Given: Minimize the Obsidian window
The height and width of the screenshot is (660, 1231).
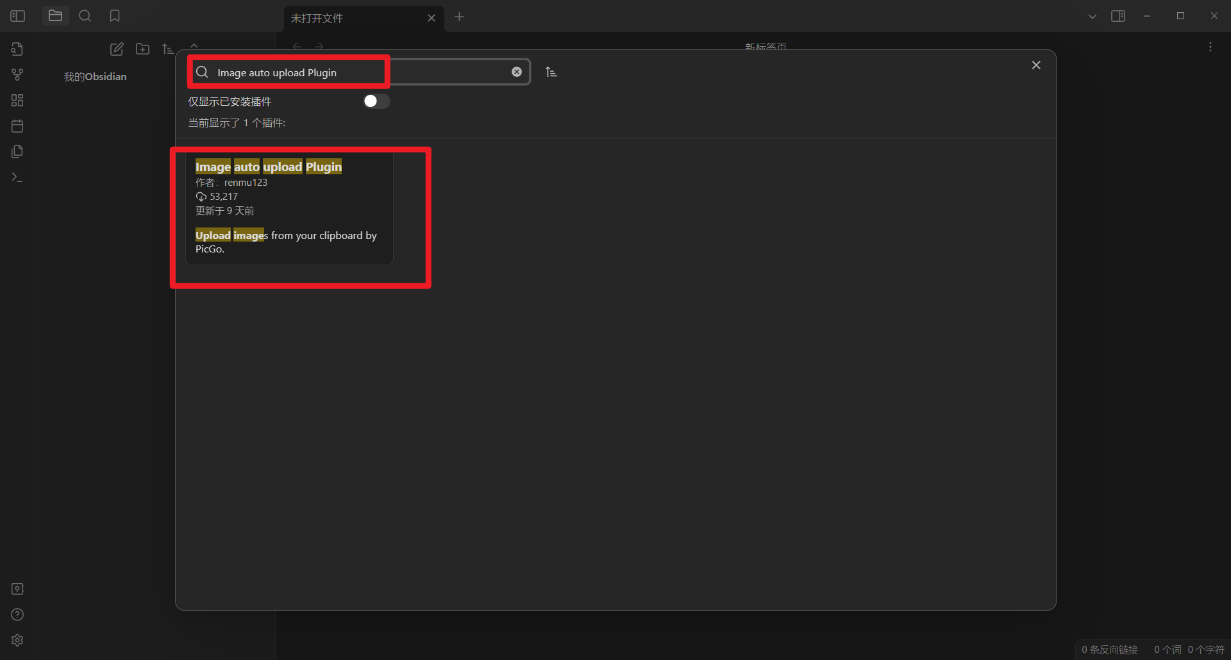Looking at the screenshot, I should (x=1147, y=16).
